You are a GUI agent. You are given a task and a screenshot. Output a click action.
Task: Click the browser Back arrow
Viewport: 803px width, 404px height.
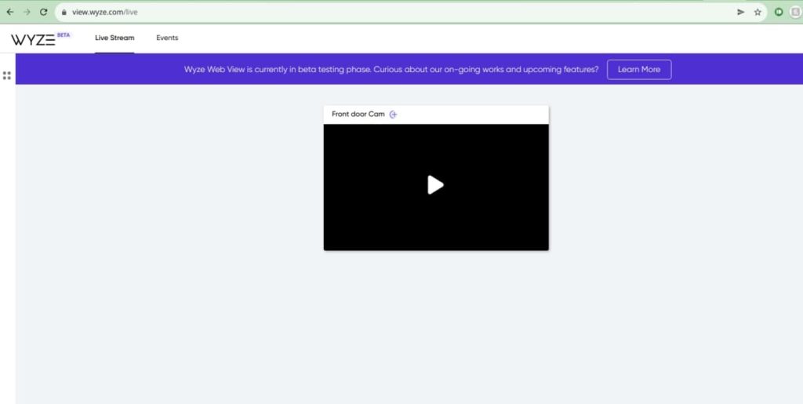pyautogui.click(x=9, y=12)
